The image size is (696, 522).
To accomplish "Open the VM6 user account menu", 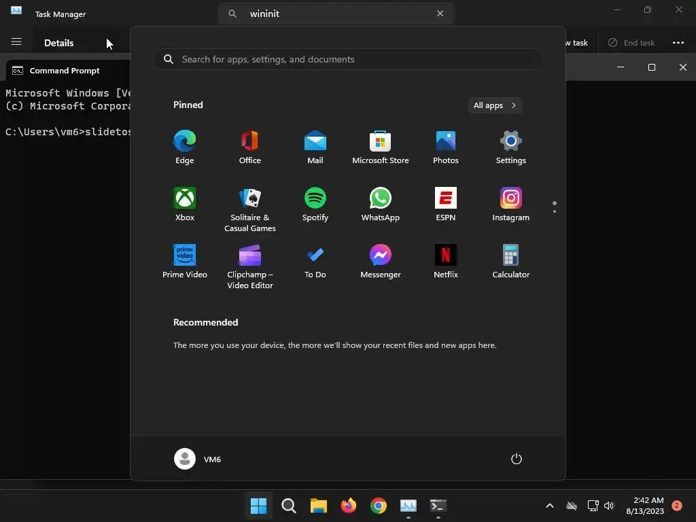I will 198,459.
